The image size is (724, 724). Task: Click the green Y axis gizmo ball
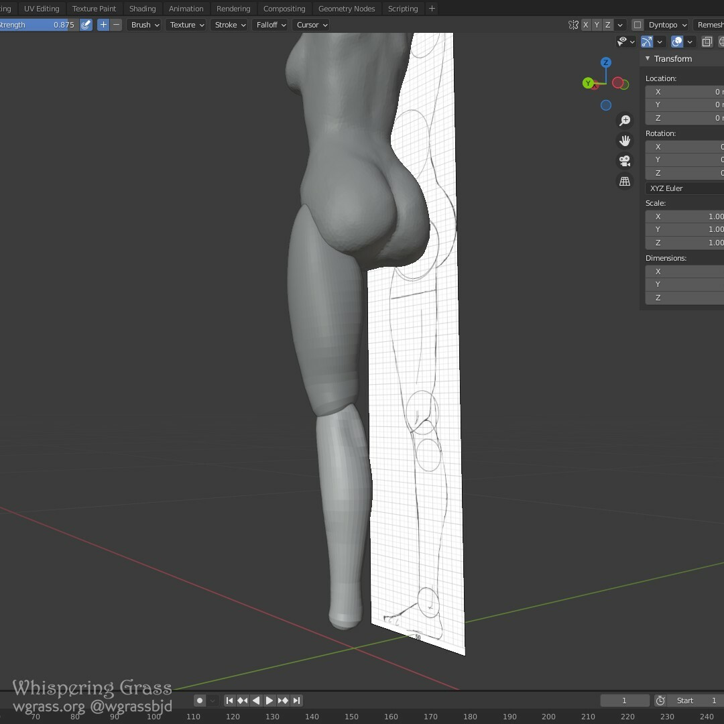coord(588,83)
